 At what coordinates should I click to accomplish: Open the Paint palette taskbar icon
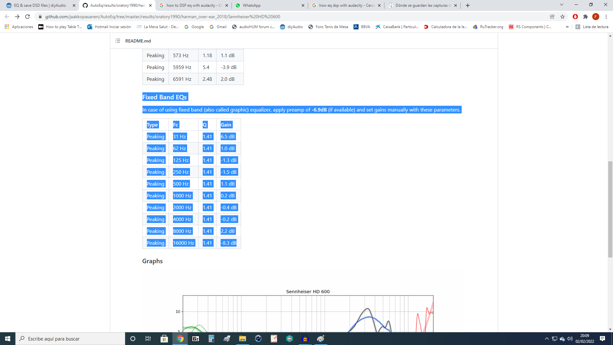pos(321,339)
